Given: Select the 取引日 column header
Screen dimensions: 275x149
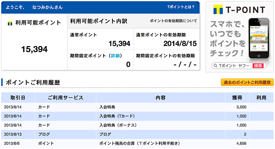Looking at the screenshot, I should (x=18, y=98).
